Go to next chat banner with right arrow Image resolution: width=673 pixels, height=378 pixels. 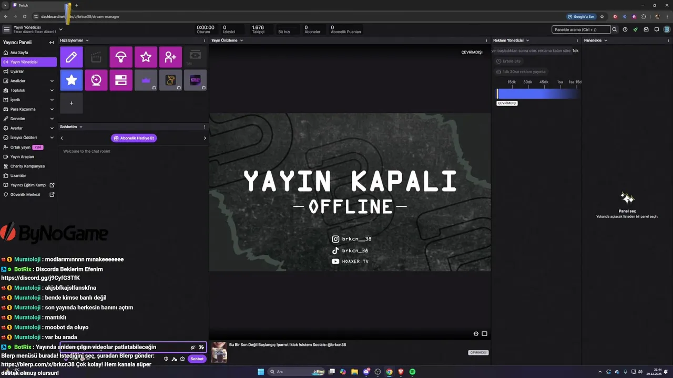(205, 138)
